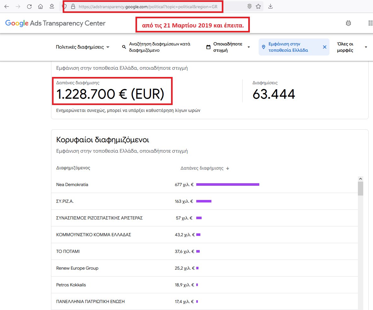The height and width of the screenshot is (310, 373).
Task: Click the advertiser list scrollbar thumb
Action: (360, 189)
